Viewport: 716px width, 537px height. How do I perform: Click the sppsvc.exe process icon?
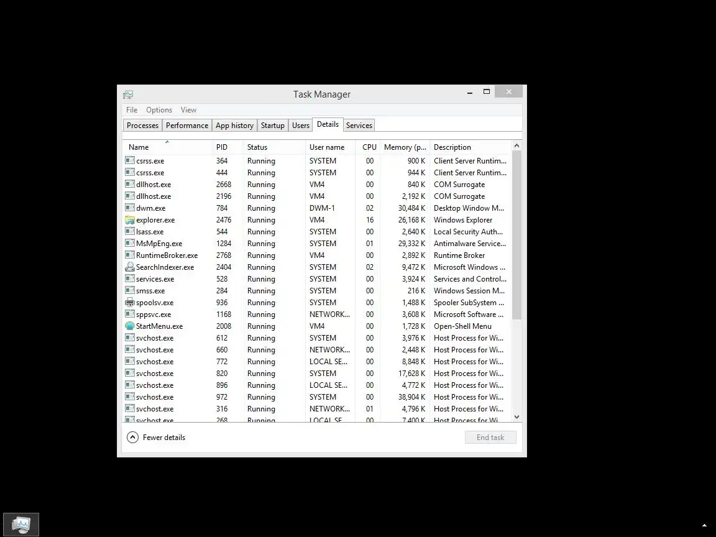[130, 314]
